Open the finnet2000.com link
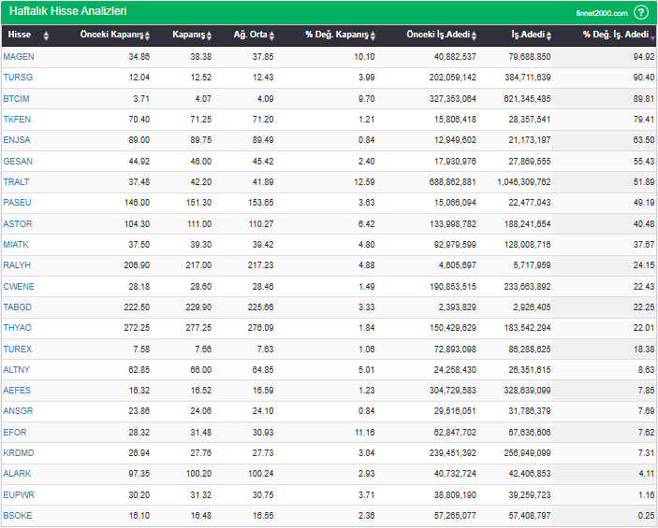This screenshot has width=658, height=528. (602, 13)
